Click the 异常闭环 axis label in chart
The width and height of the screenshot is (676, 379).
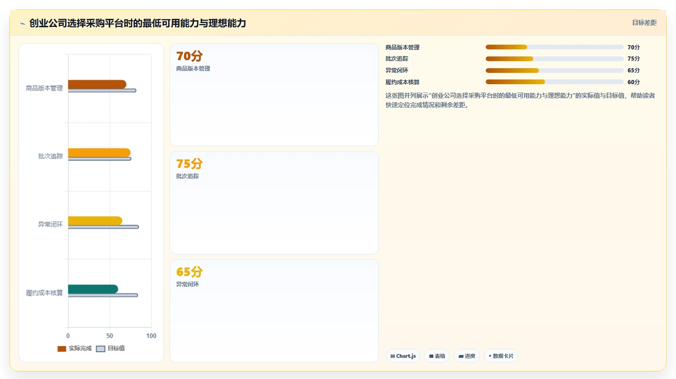(50, 224)
